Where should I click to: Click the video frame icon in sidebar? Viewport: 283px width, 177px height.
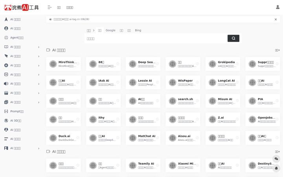click(x=6, y=74)
